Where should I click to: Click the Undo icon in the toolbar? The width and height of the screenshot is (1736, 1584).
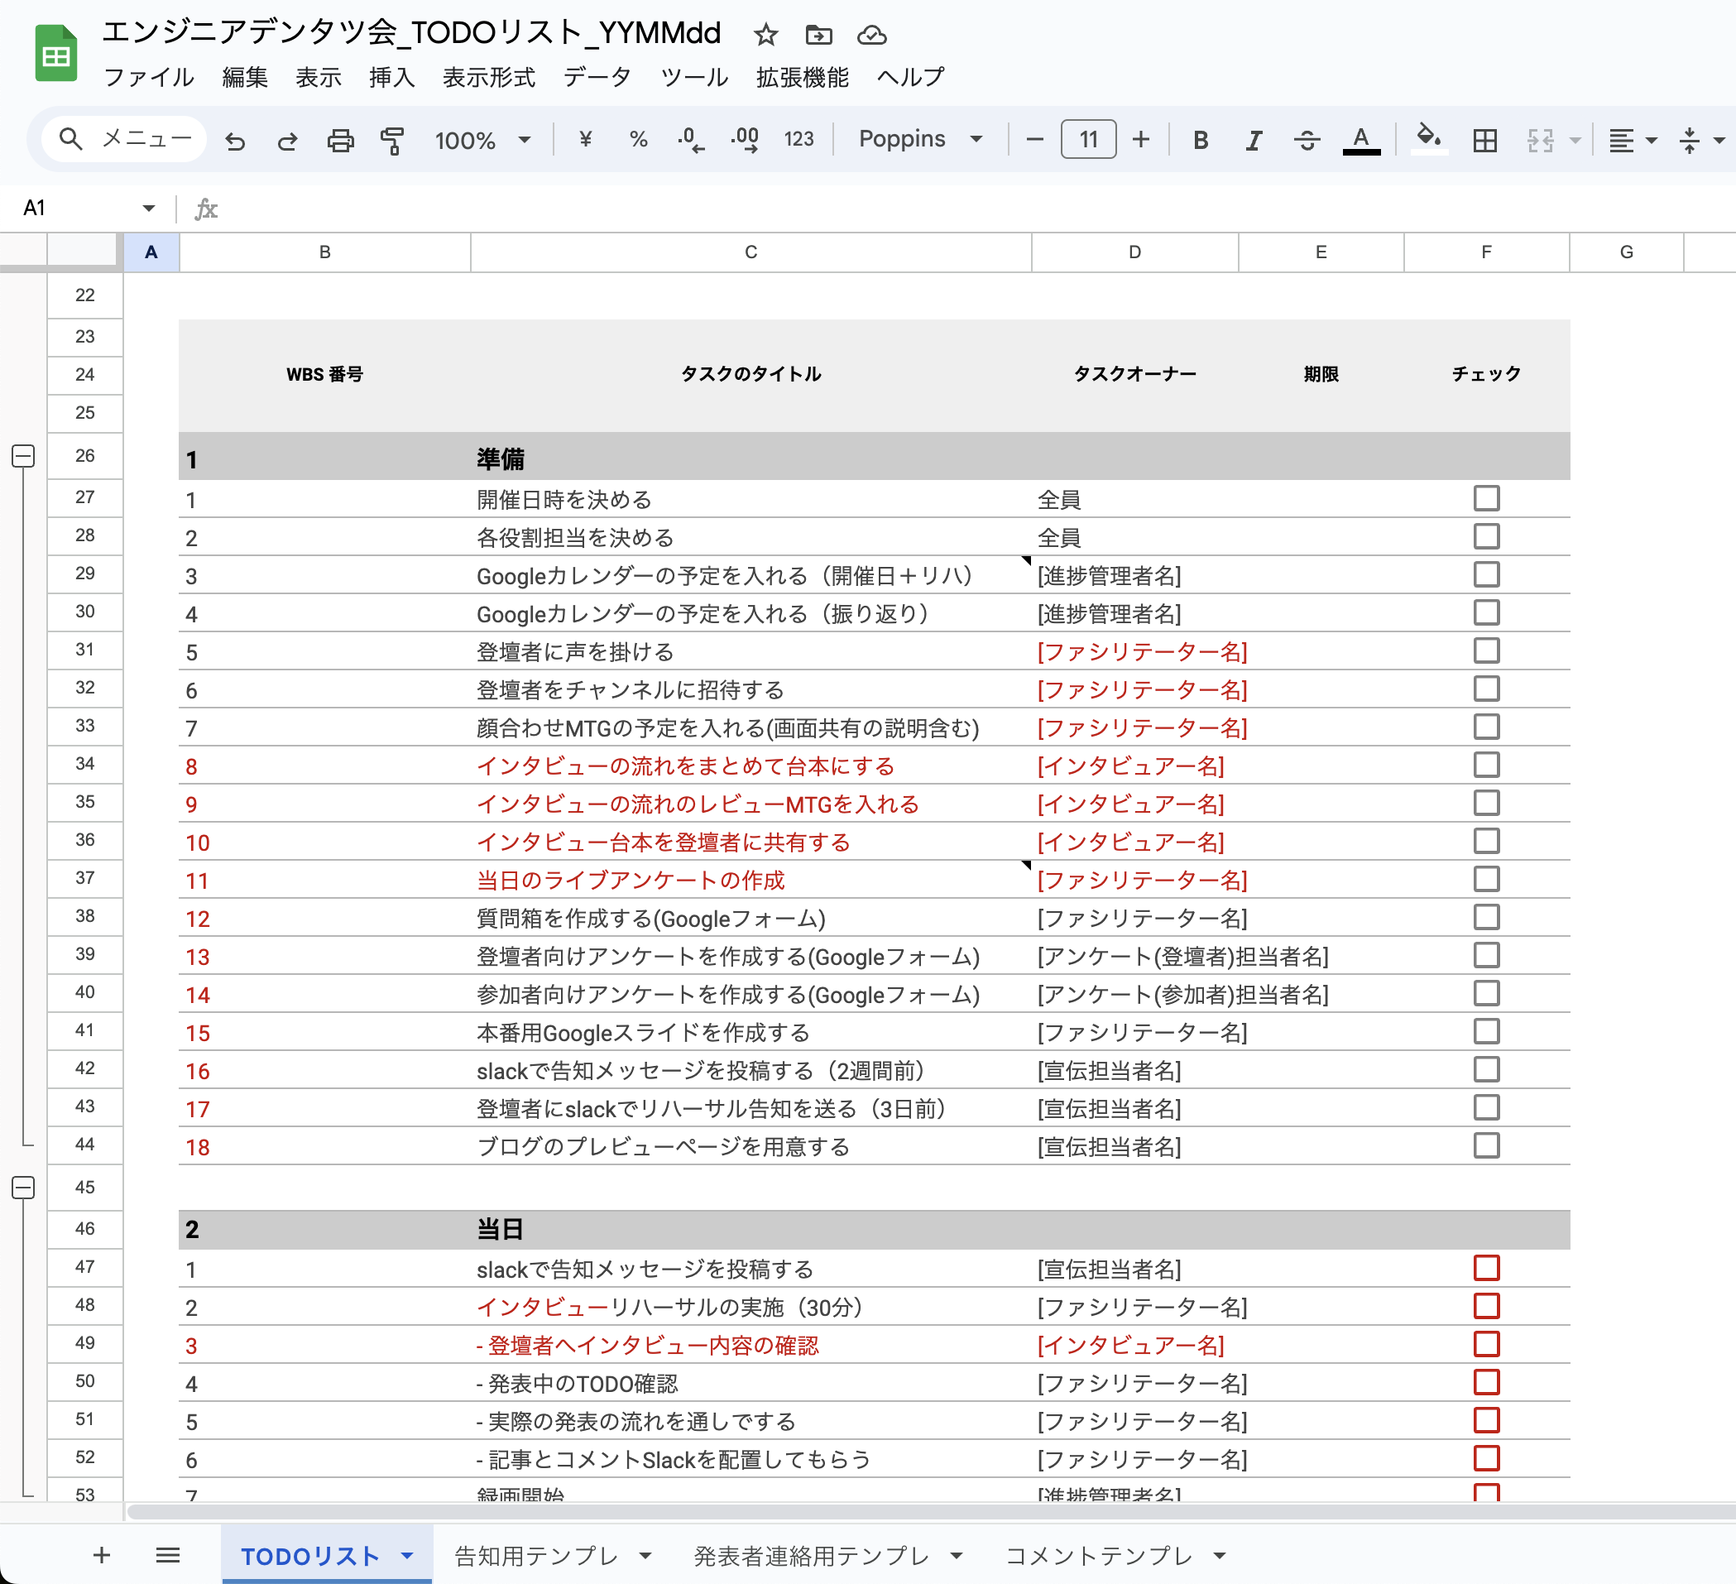[x=235, y=140]
